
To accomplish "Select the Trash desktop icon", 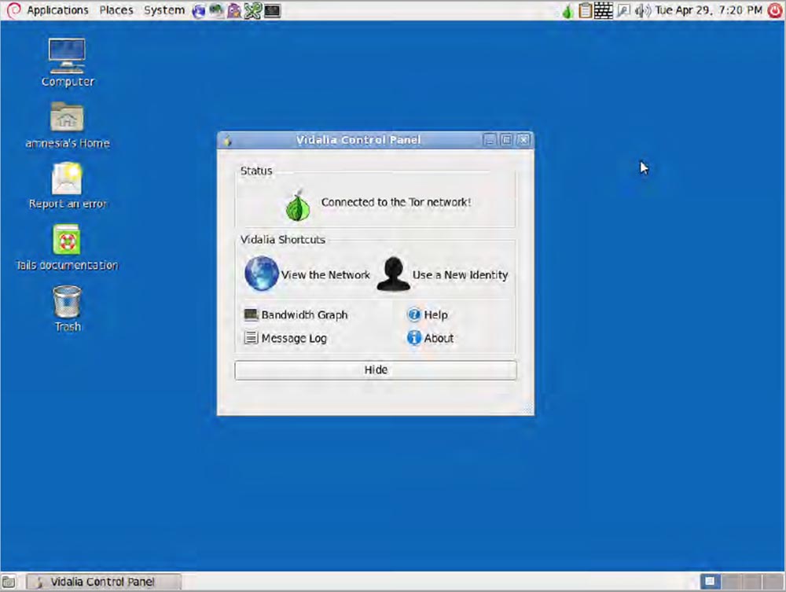I will (x=67, y=309).
